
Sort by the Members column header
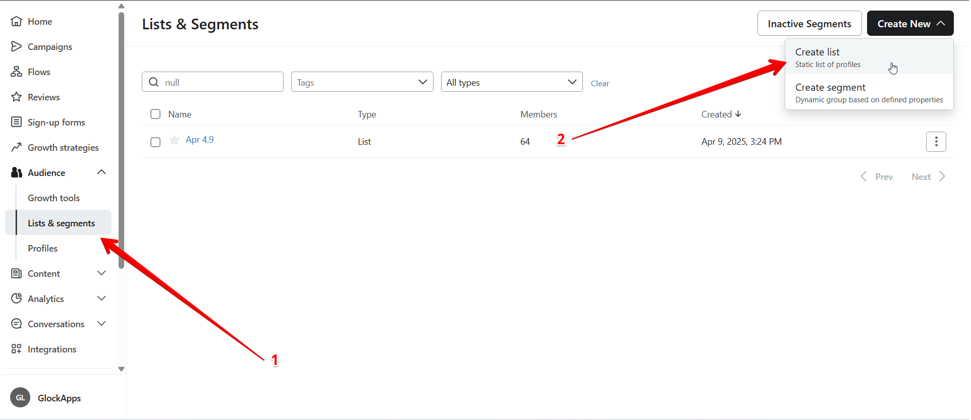538,114
